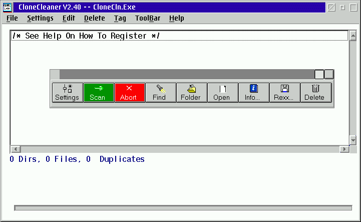Open the Delete menu in menu bar
The image size is (361, 222).
click(x=95, y=18)
